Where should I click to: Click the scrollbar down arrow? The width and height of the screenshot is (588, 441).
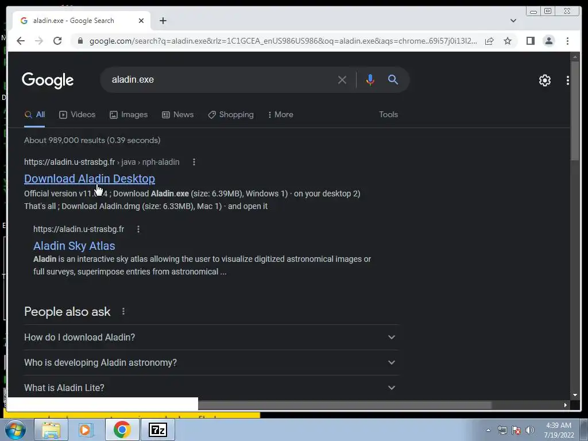coord(575,395)
